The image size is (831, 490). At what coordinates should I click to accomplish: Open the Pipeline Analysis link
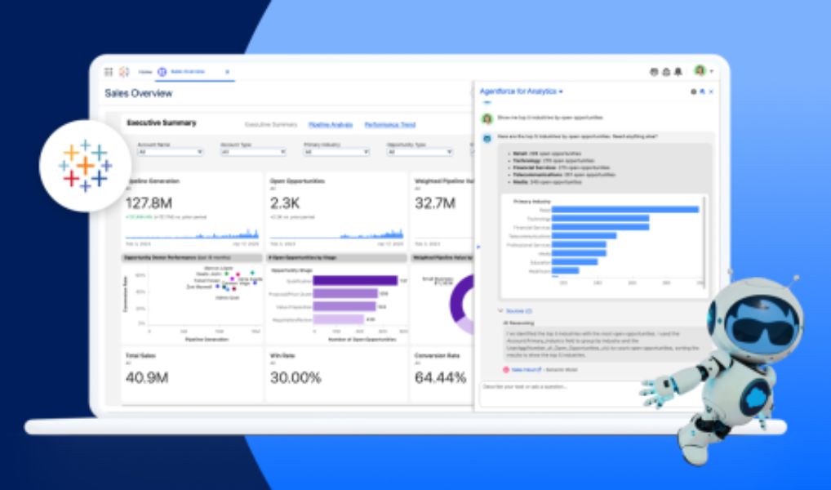(x=331, y=125)
